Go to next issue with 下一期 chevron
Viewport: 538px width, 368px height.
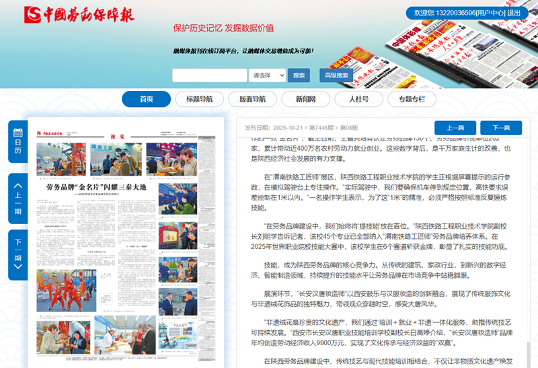[x=17, y=254]
